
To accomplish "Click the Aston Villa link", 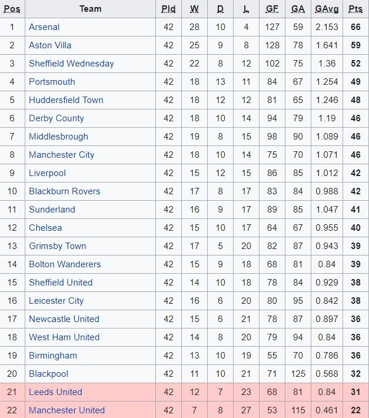I will [50, 45].
